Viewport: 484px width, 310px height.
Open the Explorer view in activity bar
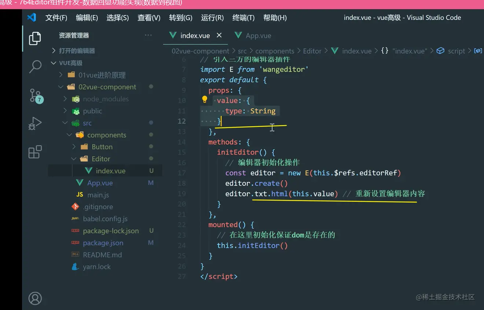35,38
